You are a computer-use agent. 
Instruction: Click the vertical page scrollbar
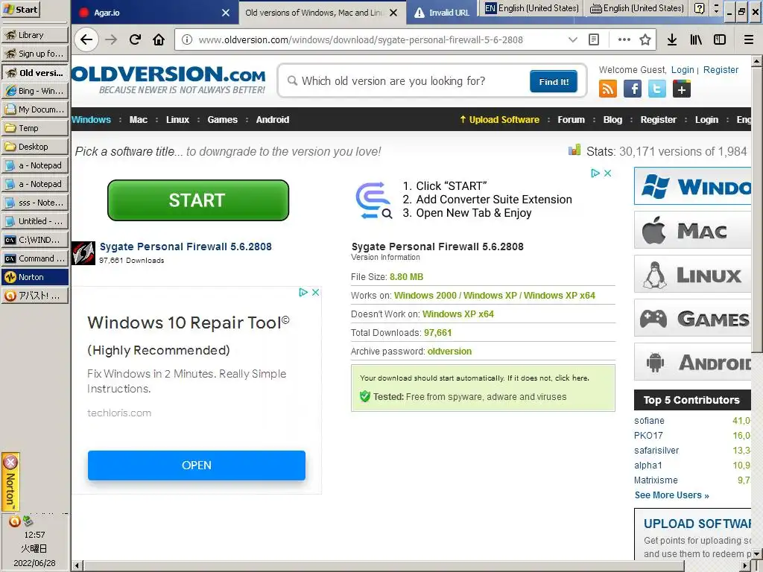click(757, 209)
